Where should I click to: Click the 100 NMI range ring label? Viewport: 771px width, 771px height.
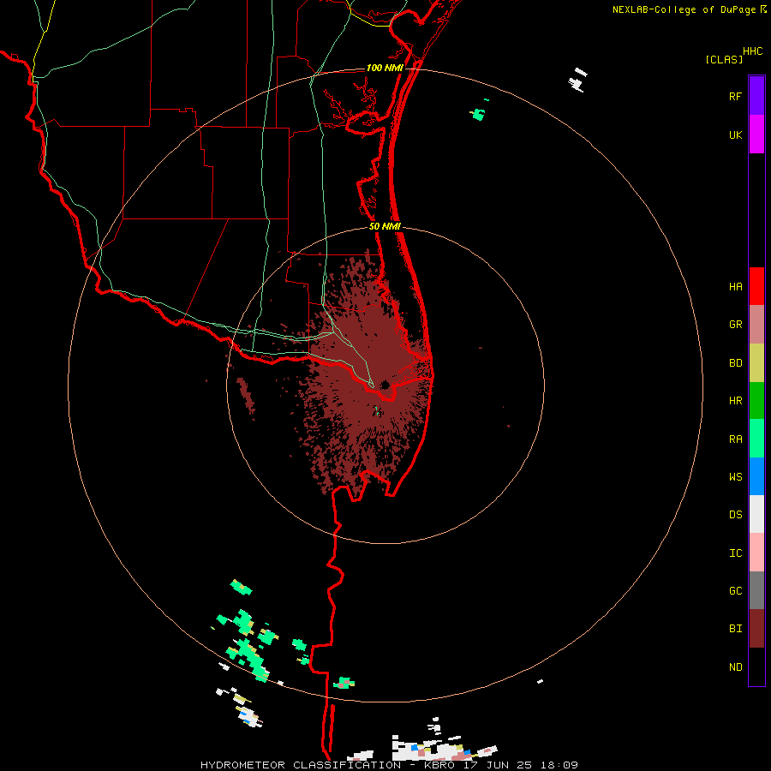coord(385,68)
